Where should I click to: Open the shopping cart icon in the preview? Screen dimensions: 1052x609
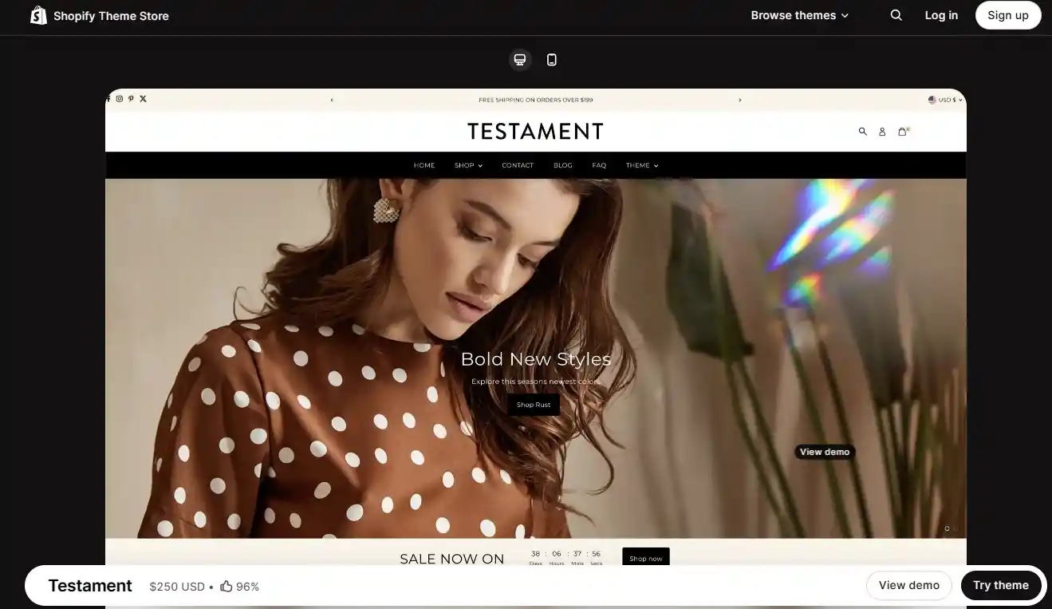coord(903,131)
